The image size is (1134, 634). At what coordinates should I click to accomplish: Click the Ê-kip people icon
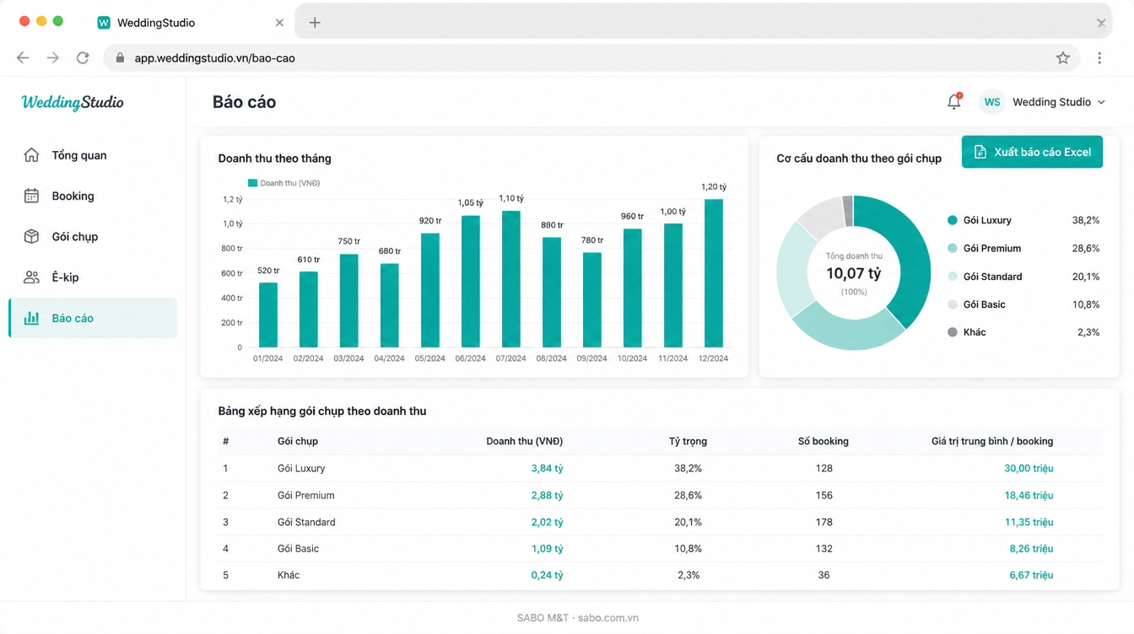pyautogui.click(x=31, y=277)
